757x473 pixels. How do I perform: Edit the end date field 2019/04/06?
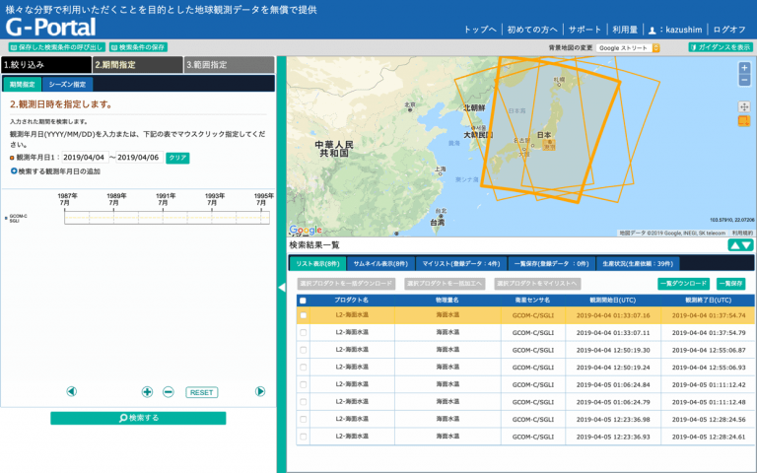pyautogui.click(x=140, y=158)
